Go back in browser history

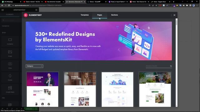point(2,6)
